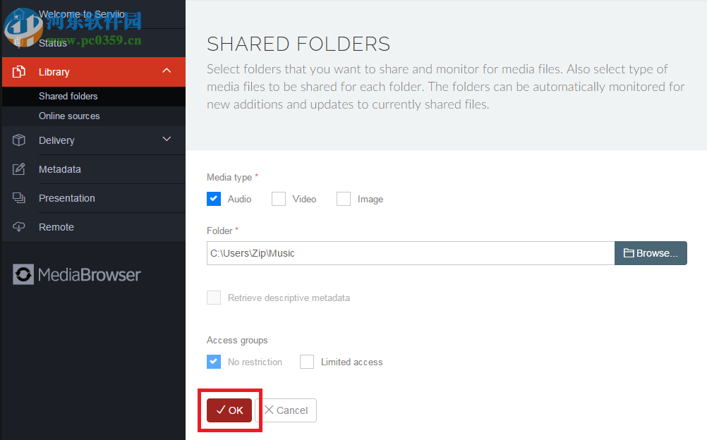Select Shared folders submenu item
Viewport: 707px width, 440px height.
click(x=68, y=96)
